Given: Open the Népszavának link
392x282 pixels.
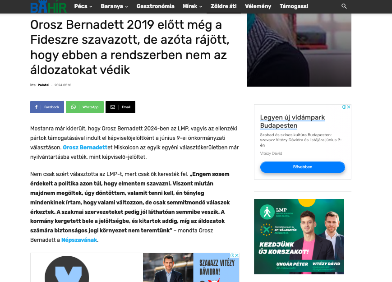Looking at the screenshot, I should [79, 240].
